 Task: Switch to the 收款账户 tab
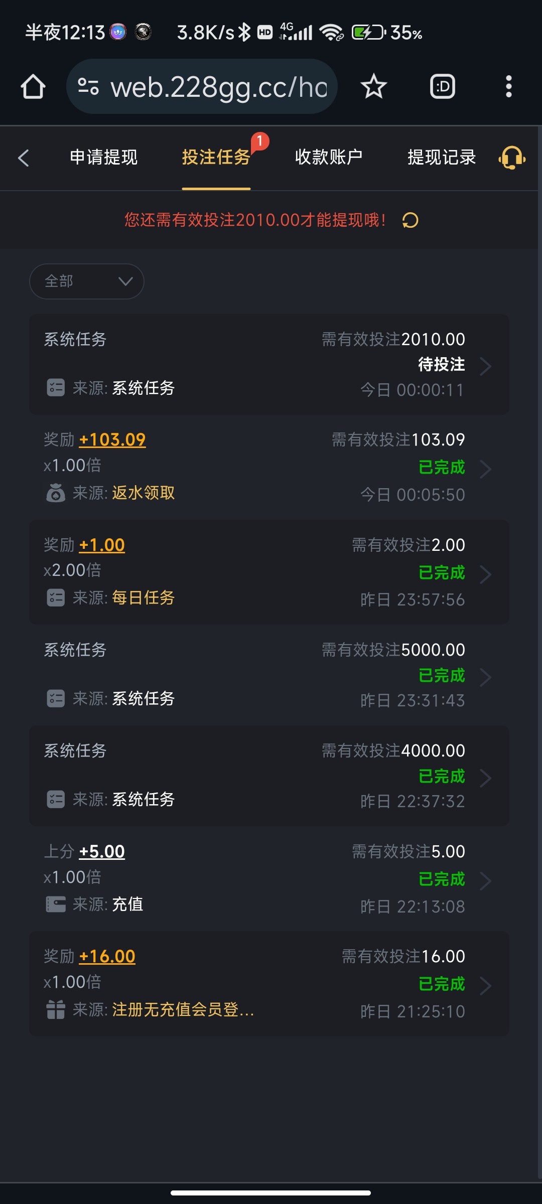pyautogui.click(x=329, y=158)
